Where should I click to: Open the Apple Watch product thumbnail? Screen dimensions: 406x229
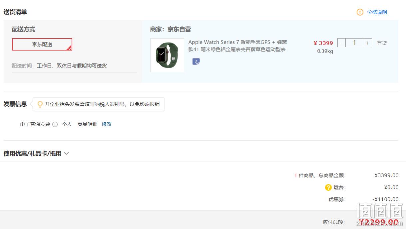167,55
